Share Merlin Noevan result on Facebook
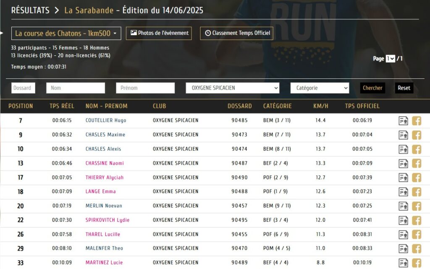 [x=417, y=206]
